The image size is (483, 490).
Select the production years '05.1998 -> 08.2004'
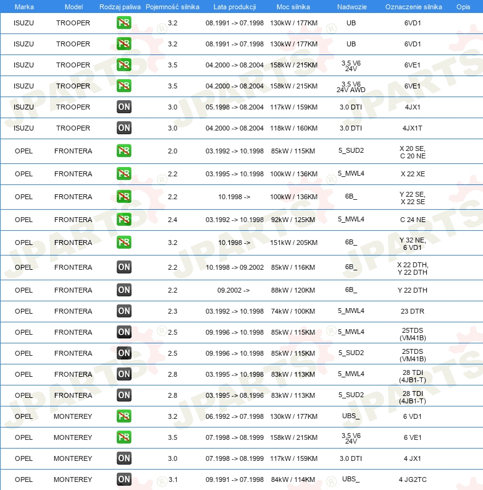pos(234,107)
